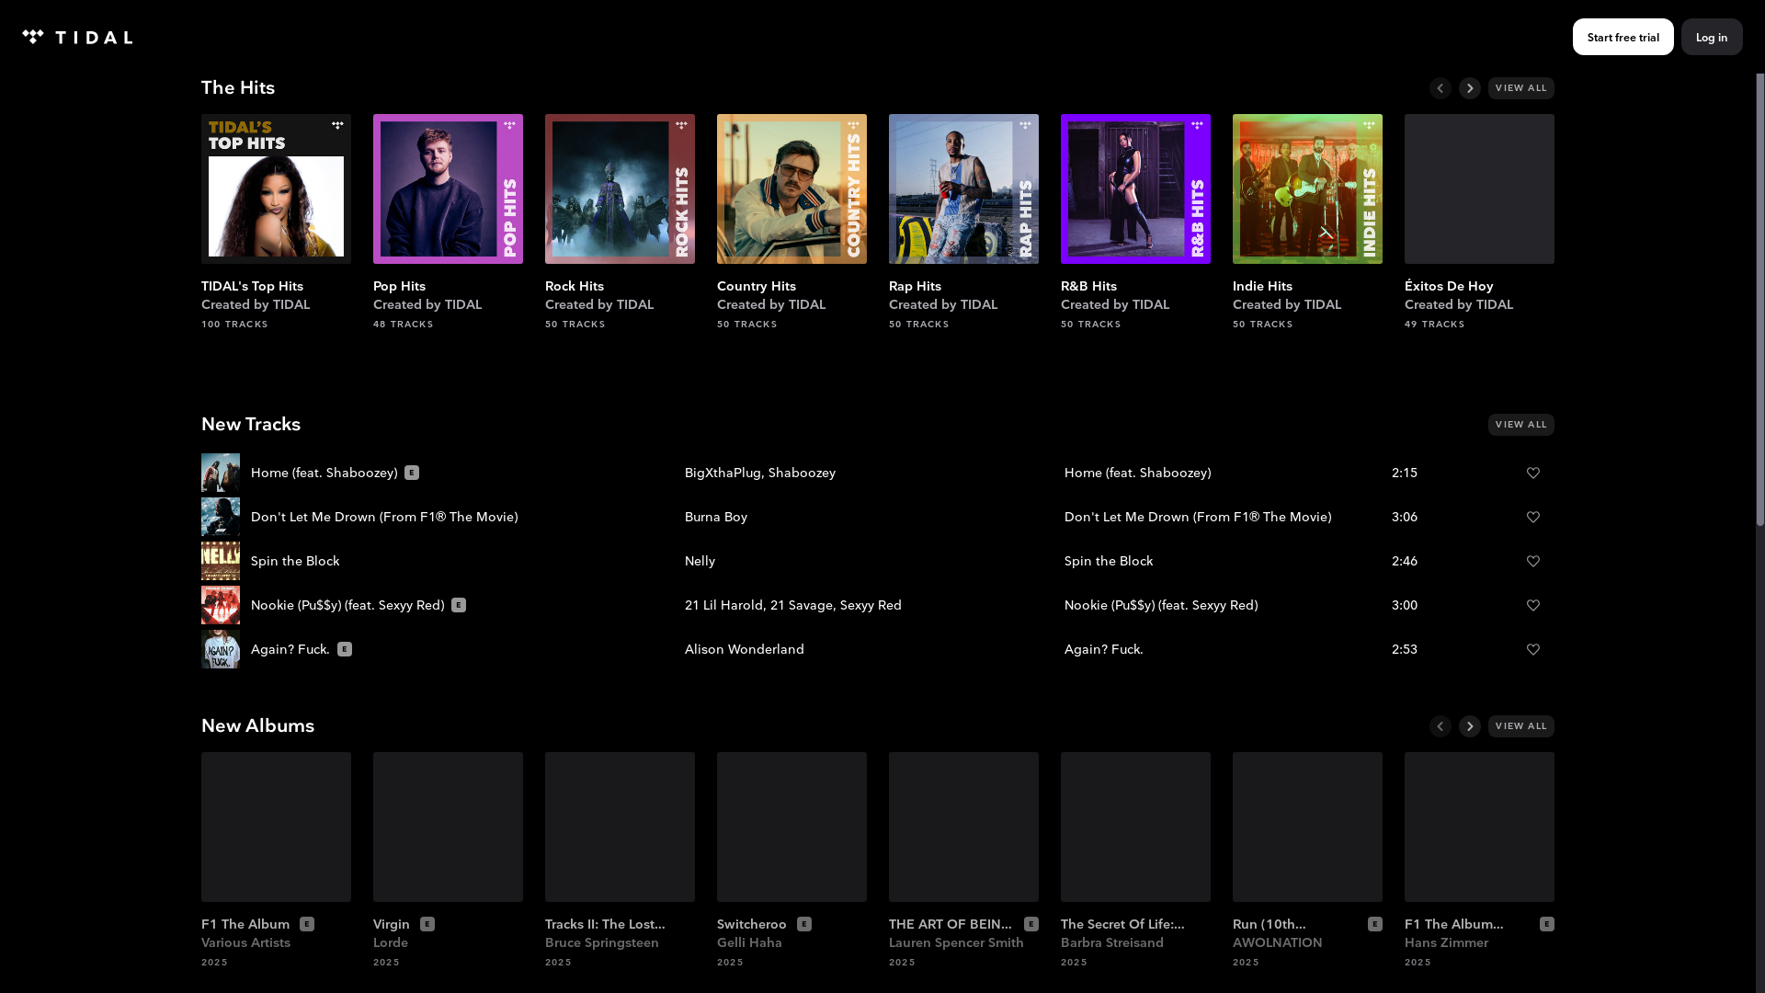Open artist Bruce Springsteen

[602, 942]
